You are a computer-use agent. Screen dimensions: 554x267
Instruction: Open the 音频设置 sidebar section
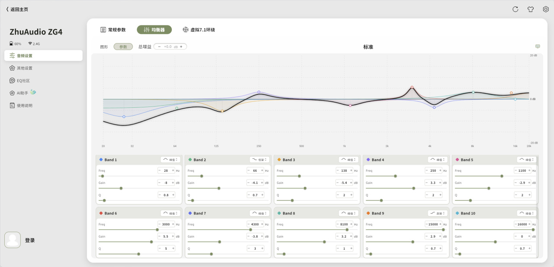[43, 56]
